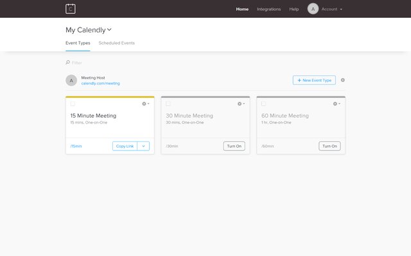Follow the /15min link

point(76,147)
